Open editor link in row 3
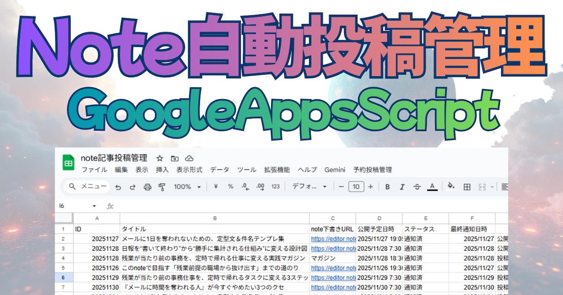 pos(333,249)
